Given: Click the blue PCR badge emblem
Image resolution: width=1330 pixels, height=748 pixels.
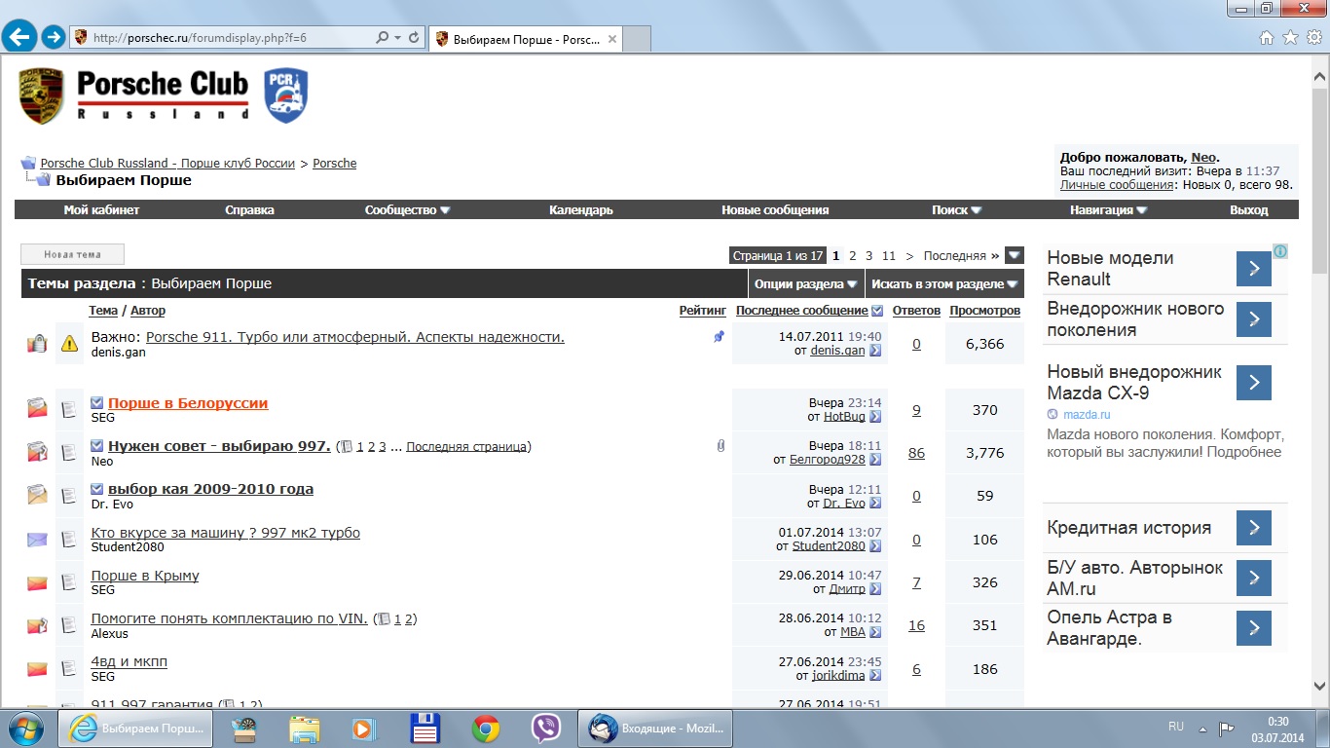Looking at the screenshot, I should click(x=286, y=95).
